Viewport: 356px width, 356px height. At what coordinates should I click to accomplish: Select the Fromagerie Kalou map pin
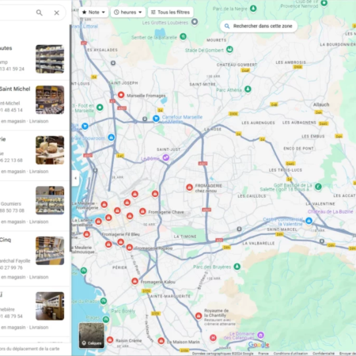click(134, 281)
